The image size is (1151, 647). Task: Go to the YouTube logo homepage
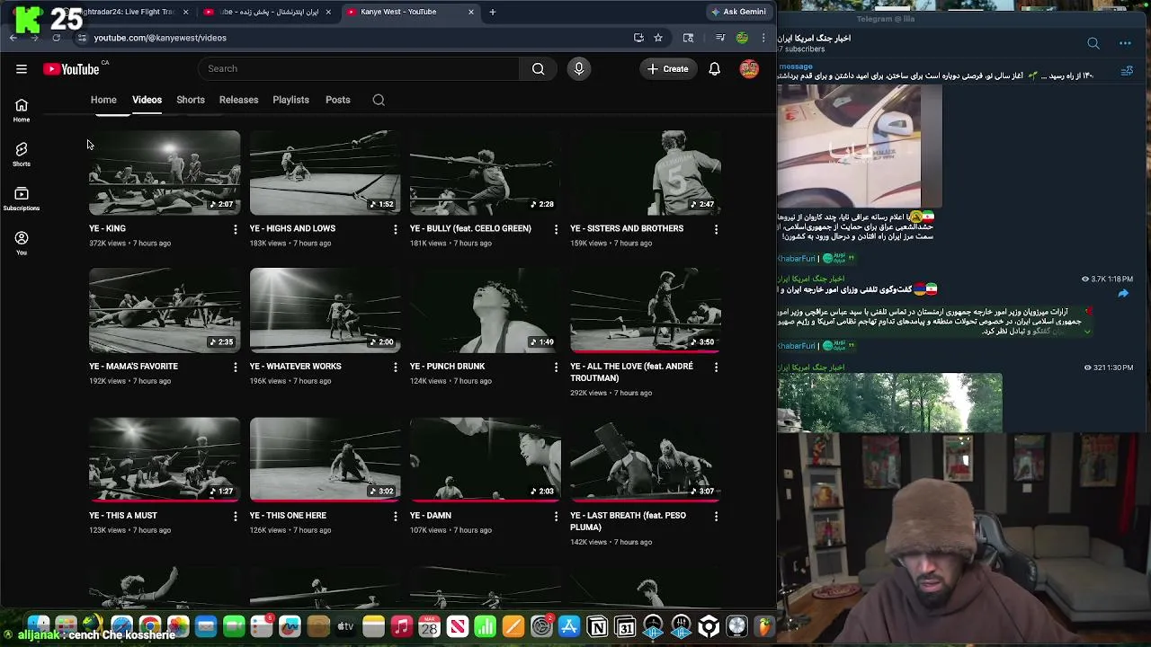point(72,69)
